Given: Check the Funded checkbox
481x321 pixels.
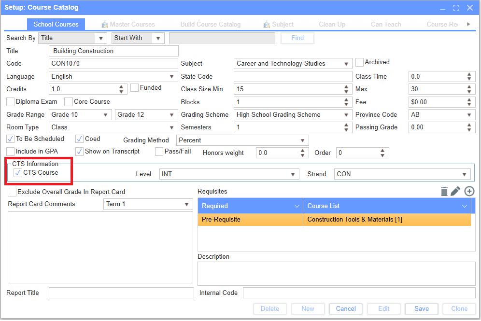Looking at the screenshot, I should (x=134, y=88).
